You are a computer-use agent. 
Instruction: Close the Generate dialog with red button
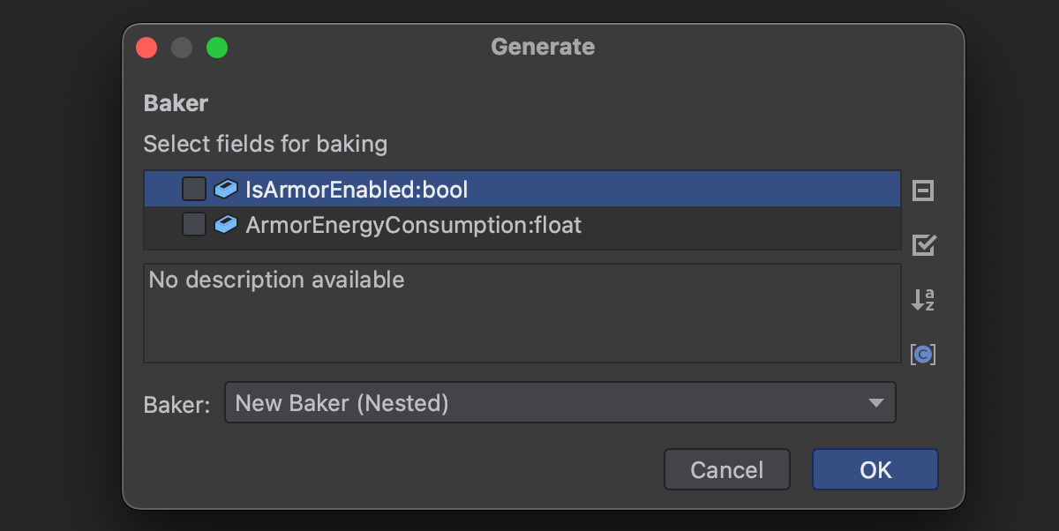click(146, 48)
